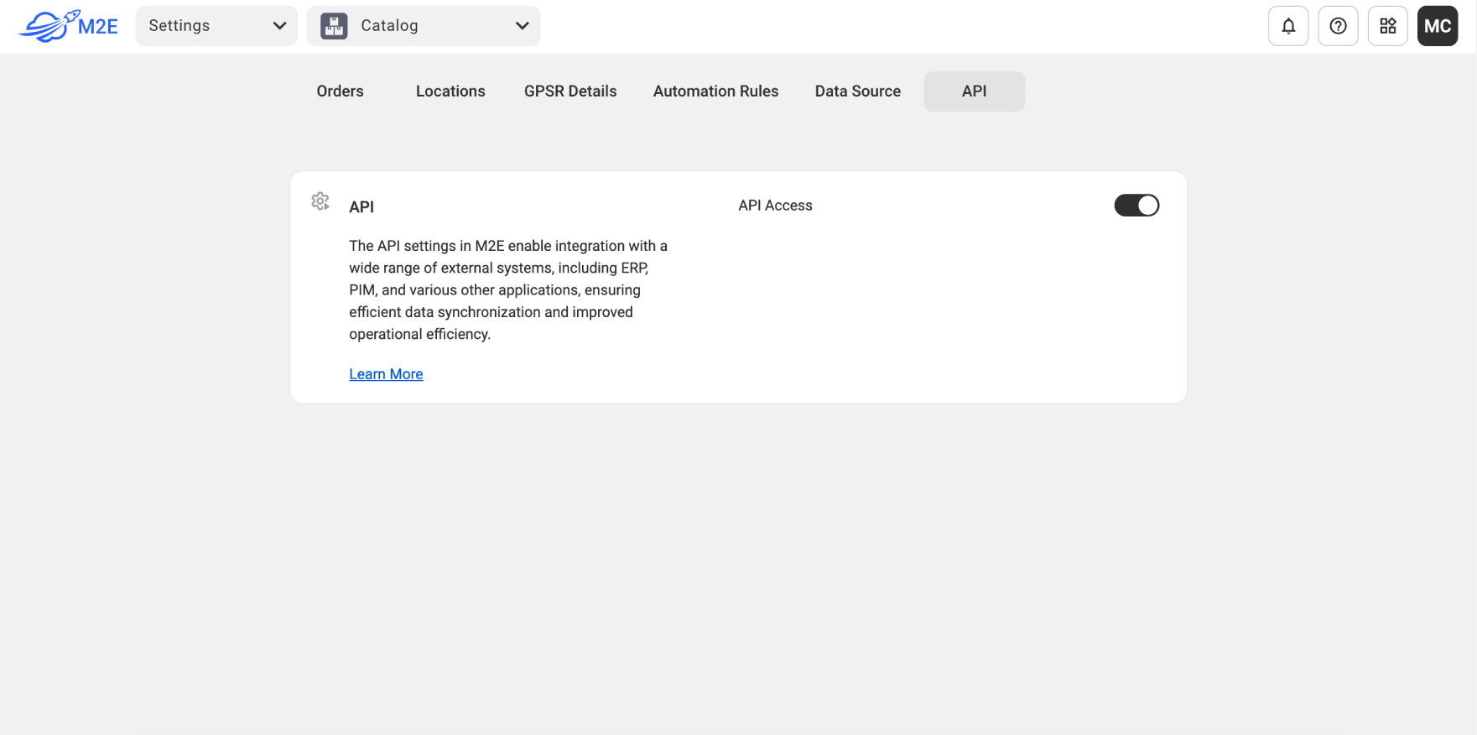Open the Settings dropdown
The height and width of the screenshot is (735, 1477).
point(216,26)
